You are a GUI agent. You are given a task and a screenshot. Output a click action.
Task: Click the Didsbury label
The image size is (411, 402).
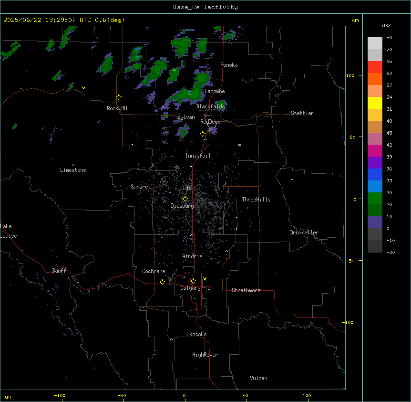coord(183,206)
